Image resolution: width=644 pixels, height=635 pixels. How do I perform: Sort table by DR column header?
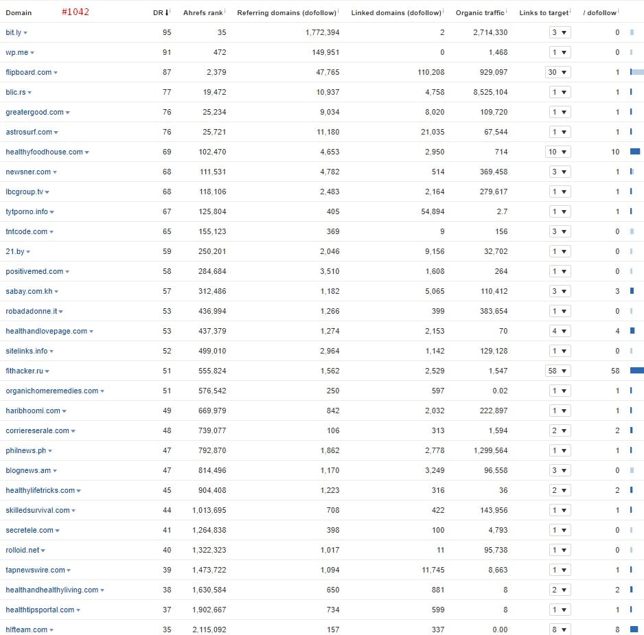pos(161,13)
